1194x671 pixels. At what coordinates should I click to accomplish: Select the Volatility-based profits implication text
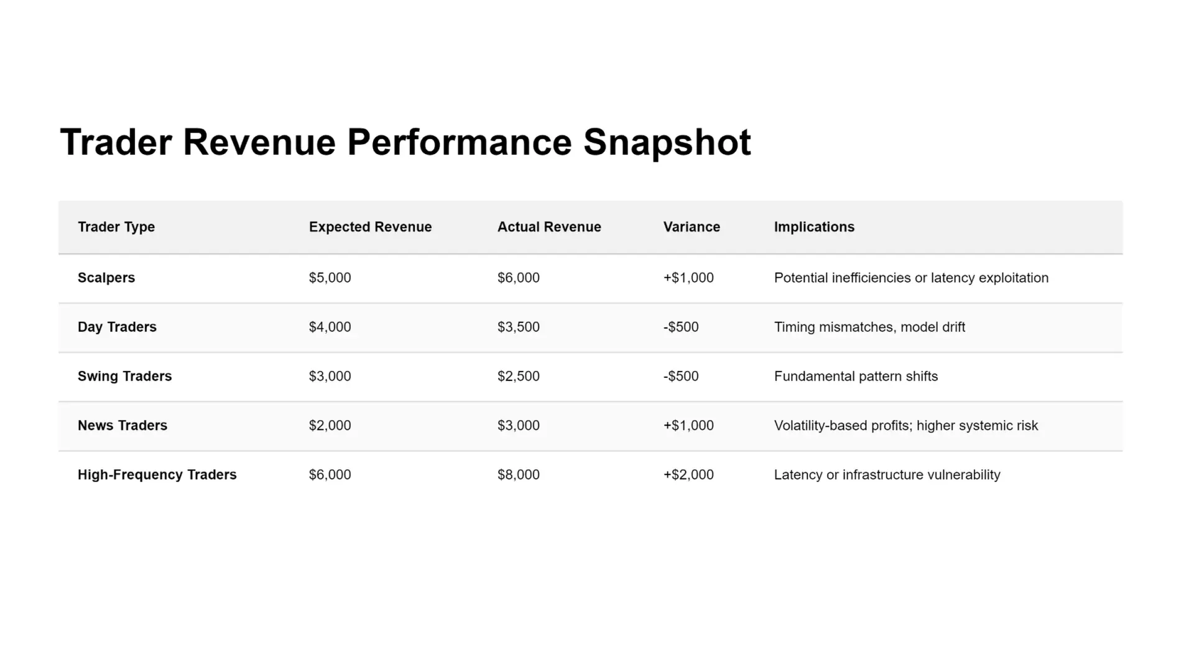pyautogui.click(x=905, y=426)
